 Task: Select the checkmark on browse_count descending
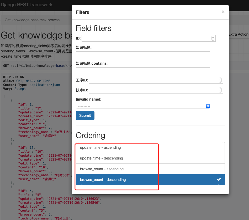pyautogui.click(x=218, y=179)
